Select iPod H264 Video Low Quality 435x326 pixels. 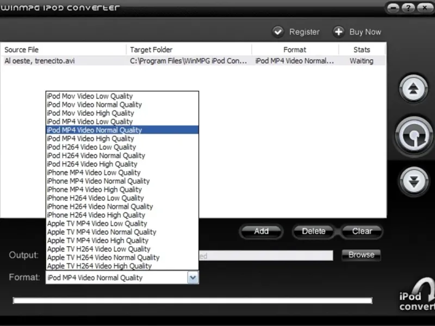(122, 147)
